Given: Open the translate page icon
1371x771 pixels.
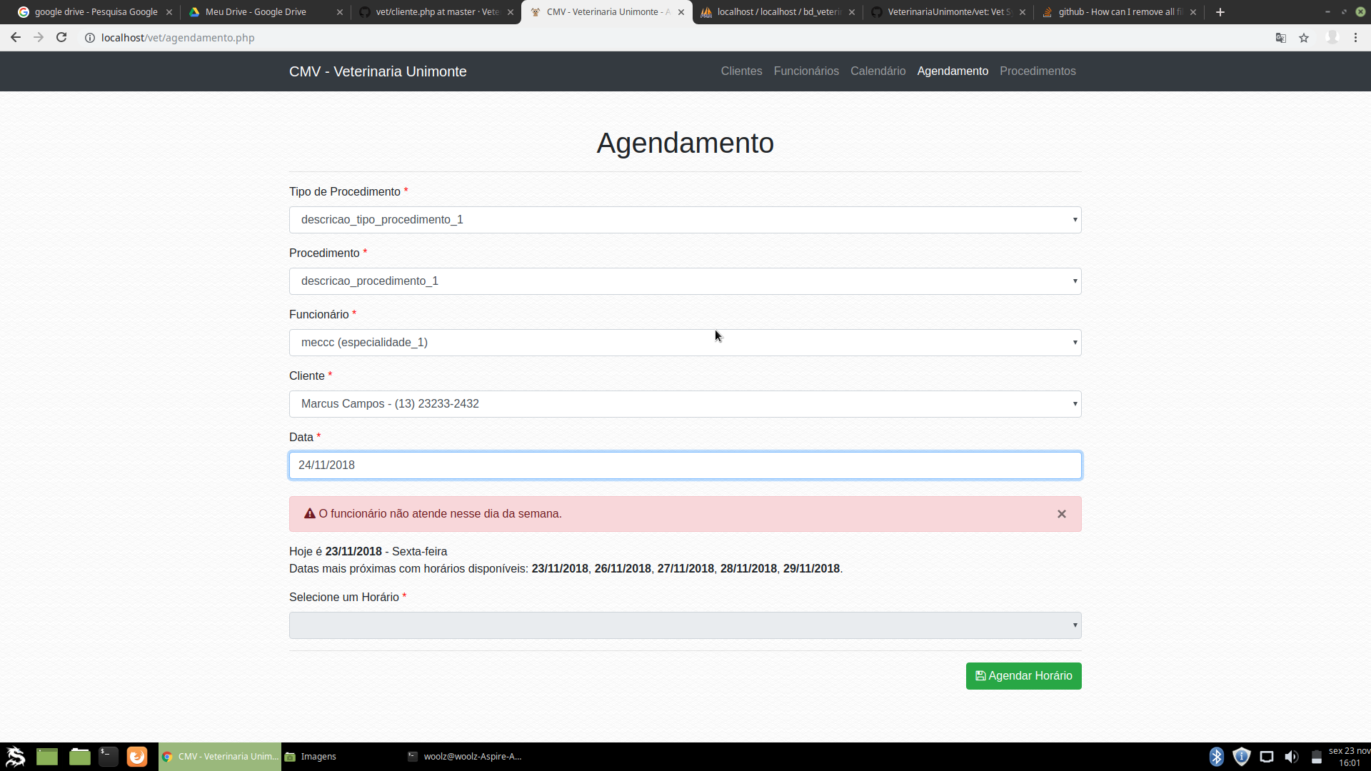Looking at the screenshot, I should click(1281, 38).
